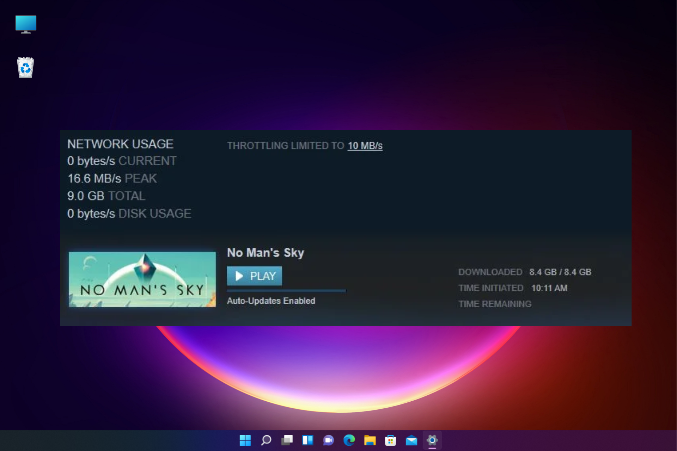Click the 0 bytes/s DISK USAGE value
Image resolution: width=677 pixels, height=451 pixels.
click(x=91, y=214)
